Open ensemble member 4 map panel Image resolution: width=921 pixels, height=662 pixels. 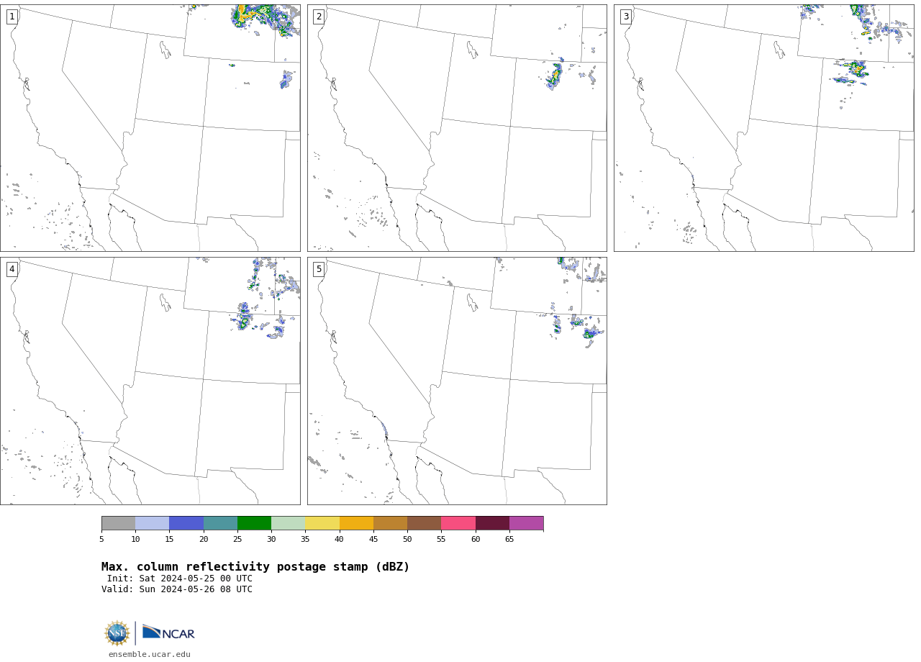(x=150, y=381)
